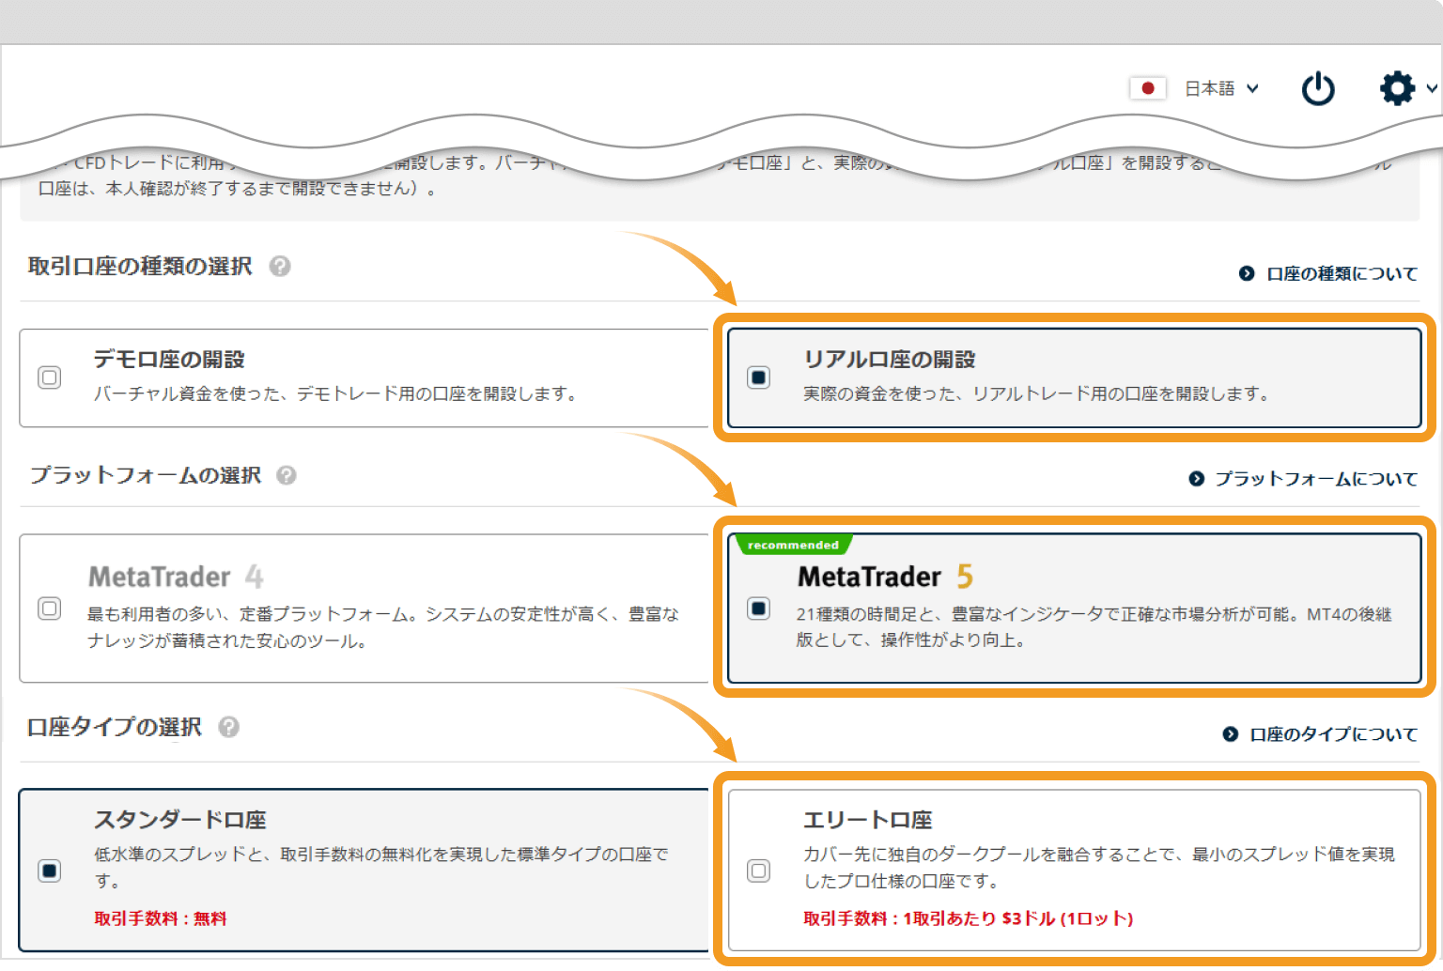Click help icon beside プラットフォームの選択
Viewport: 1443px width, 971px height.
(287, 475)
